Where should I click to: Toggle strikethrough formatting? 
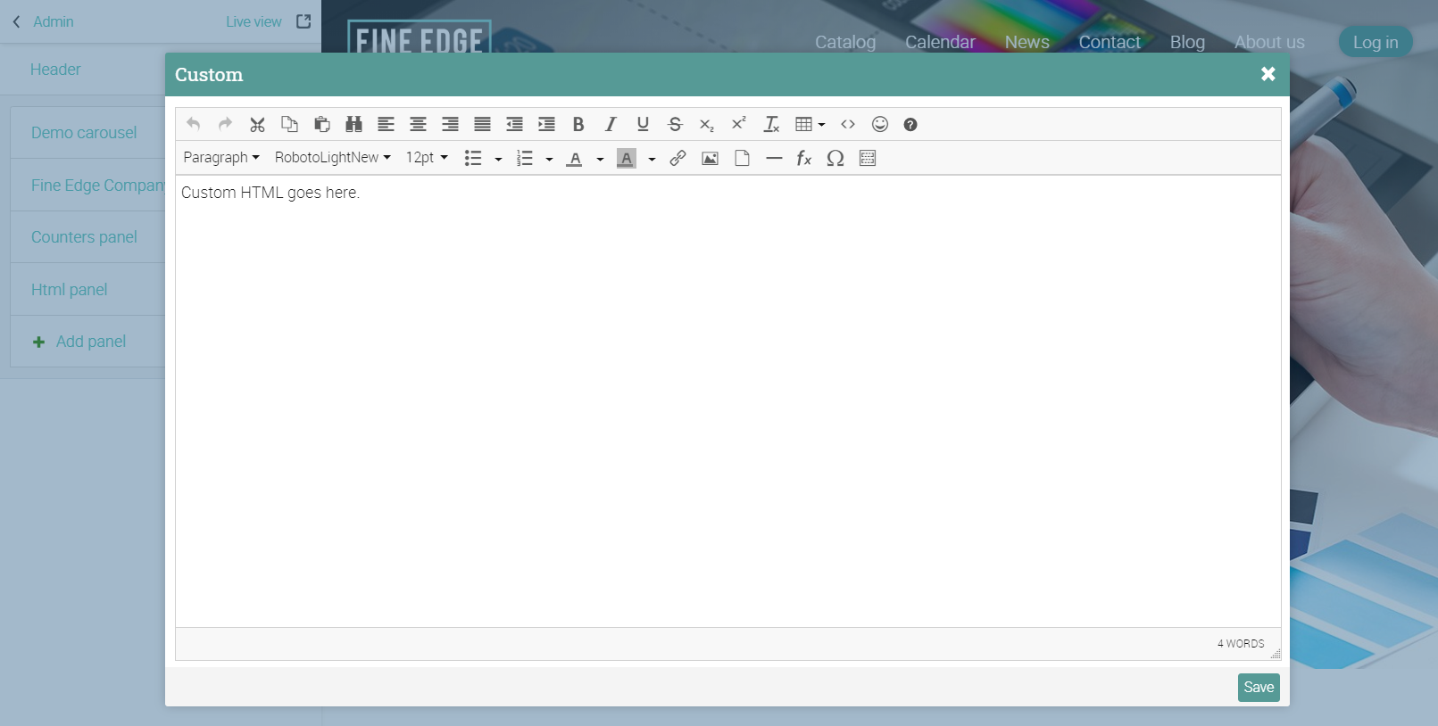point(675,124)
